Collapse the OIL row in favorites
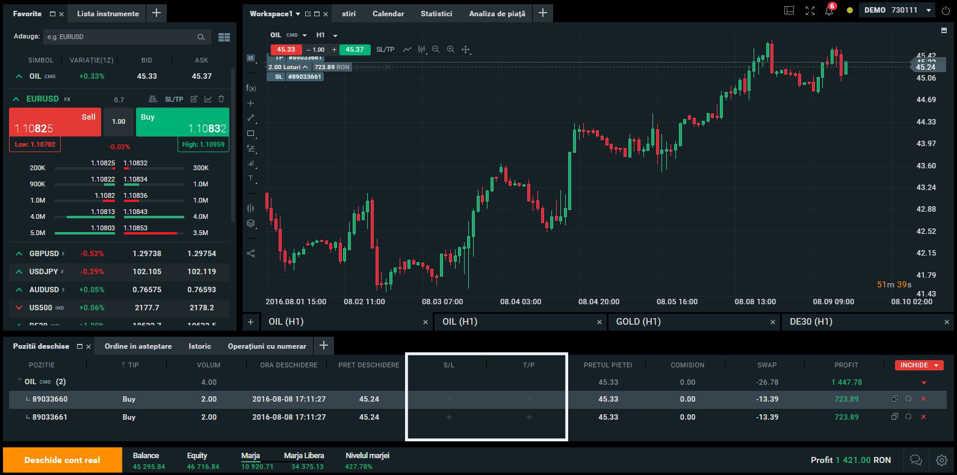Screen dimensions: 957x475 click(x=19, y=76)
